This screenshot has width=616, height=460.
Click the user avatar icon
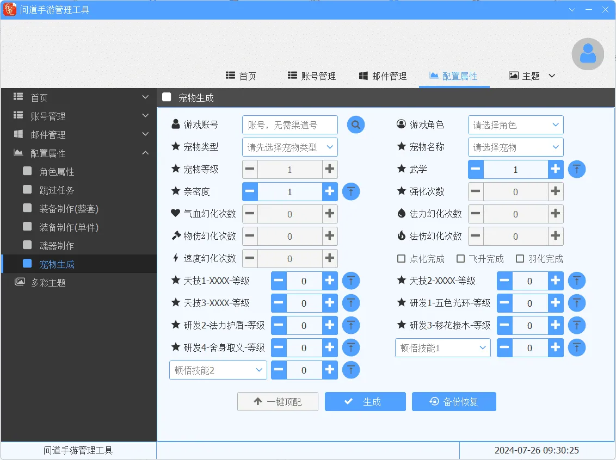point(588,54)
